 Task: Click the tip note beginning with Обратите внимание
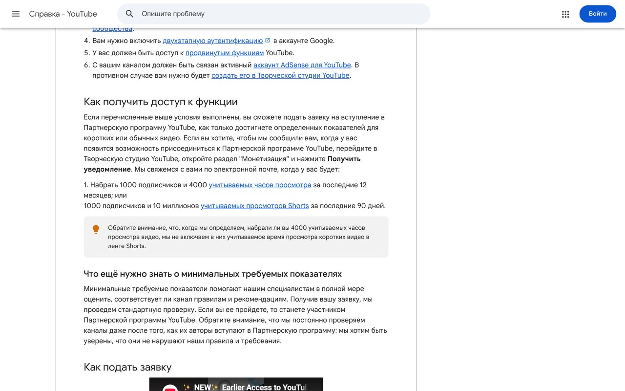pos(236,237)
